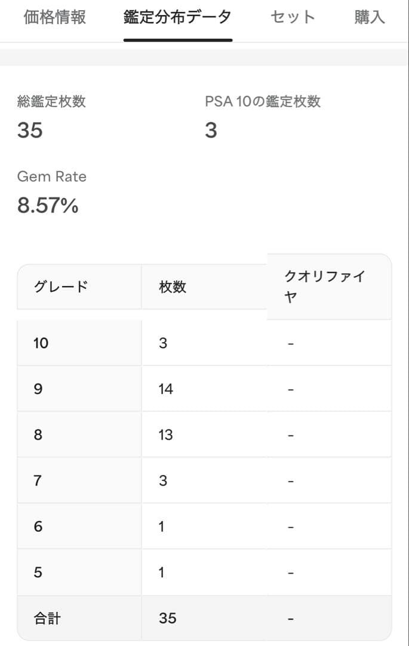The height and width of the screenshot is (646, 409).
Task: Click the total count 35 in table
Action: pos(168,618)
